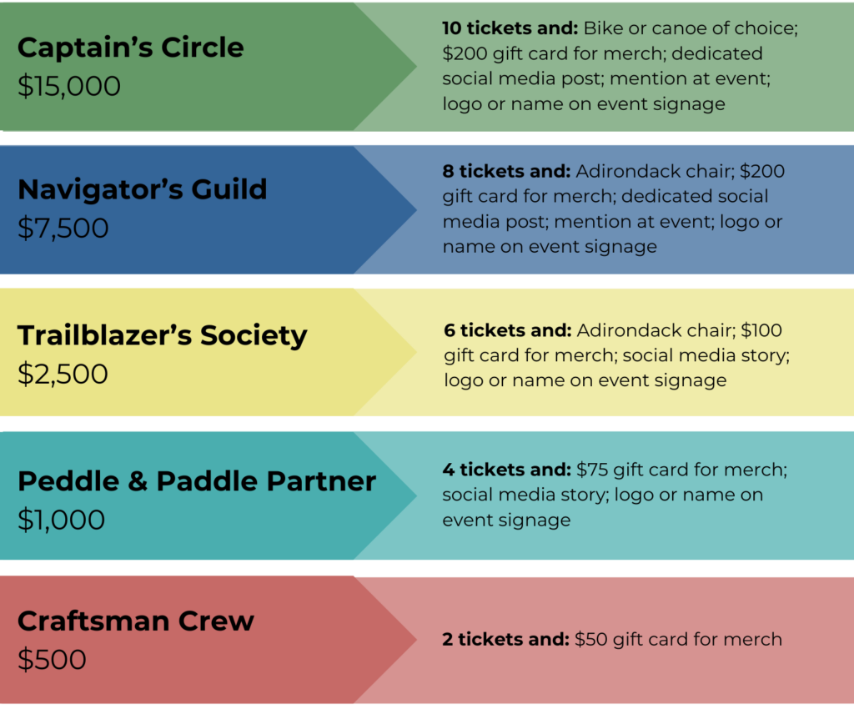The height and width of the screenshot is (709, 854).
Task: Click the $15,000 price label
Action: (x=69, y=86)
